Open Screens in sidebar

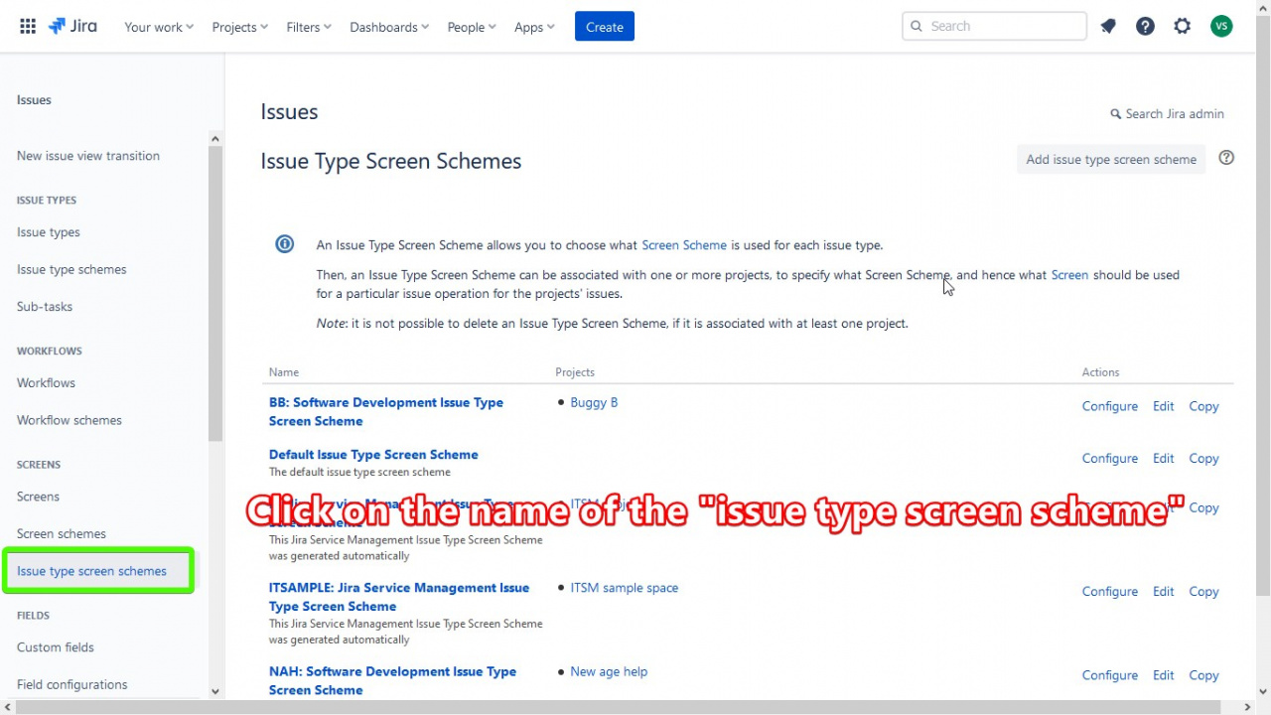38,497
